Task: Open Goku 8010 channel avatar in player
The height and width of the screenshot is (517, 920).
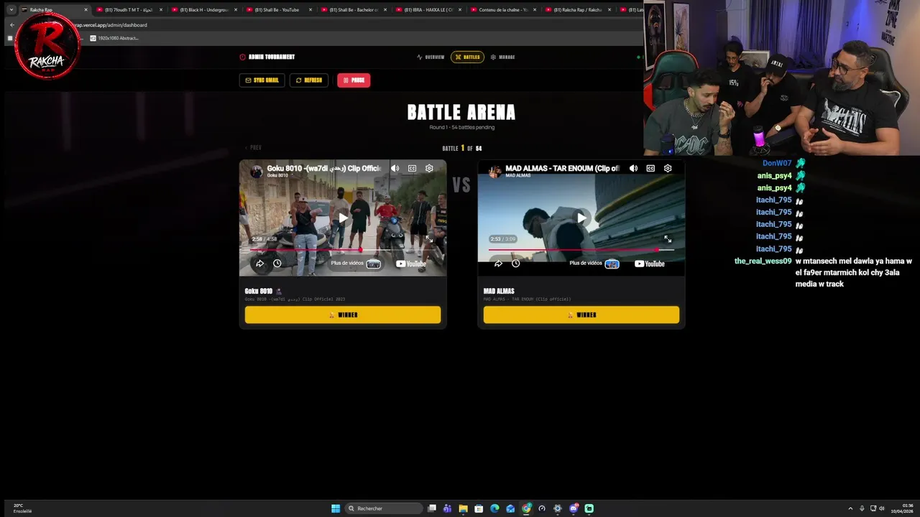Action: tap(256, 171)
